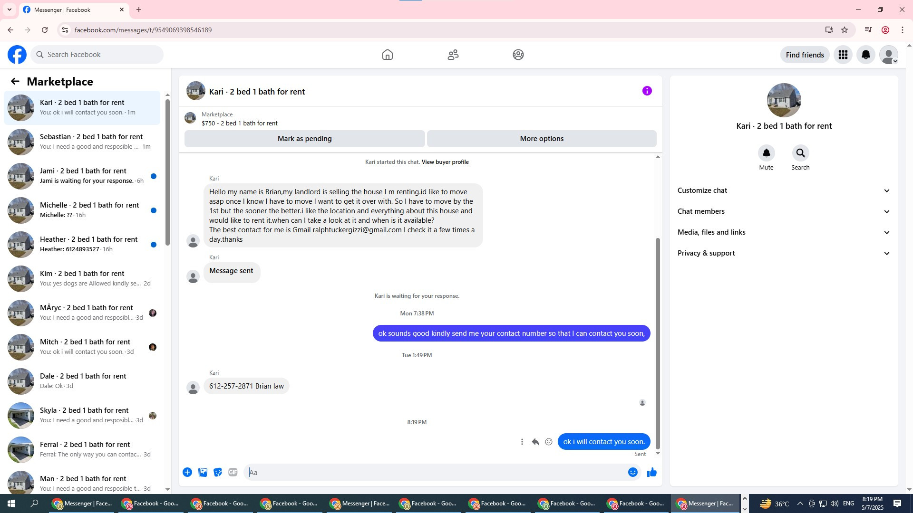Click the thumbs-up like send icon
Image resolution: width=913 pixels, height=513 pixels.
651,472
